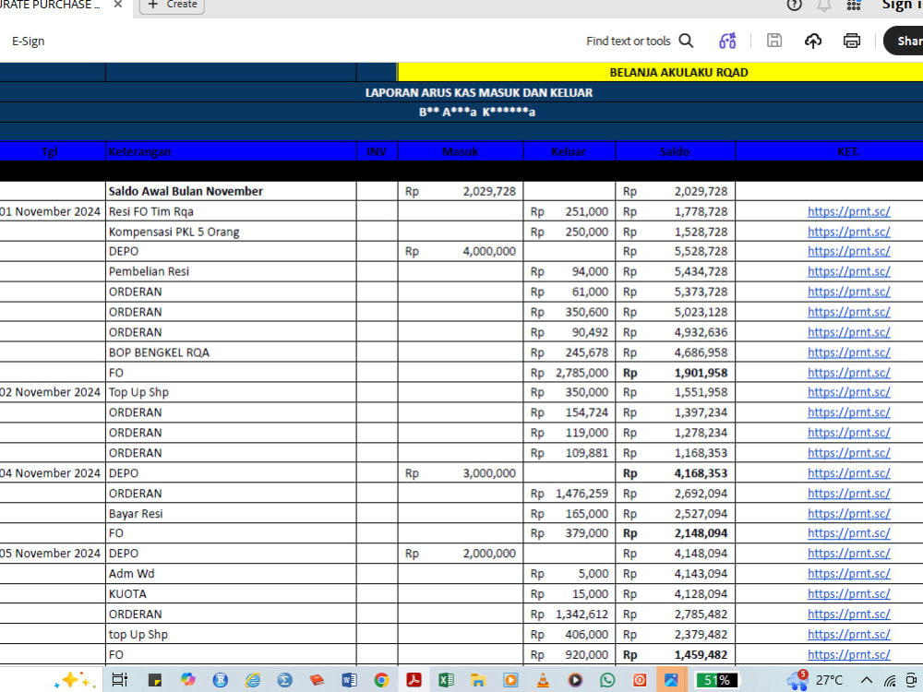Image resolution: width=923 pixels, height=692 pixels.
Task: Open prnt.sc link for Bayar Resi row
Action: coord(848,513)
